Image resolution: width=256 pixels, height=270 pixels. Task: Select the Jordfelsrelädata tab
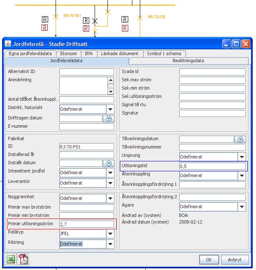(x=66, y=61)
